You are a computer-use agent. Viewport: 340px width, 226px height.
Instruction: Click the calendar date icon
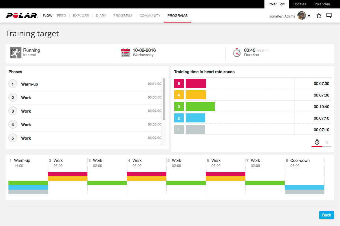click(x=125, y=53)
